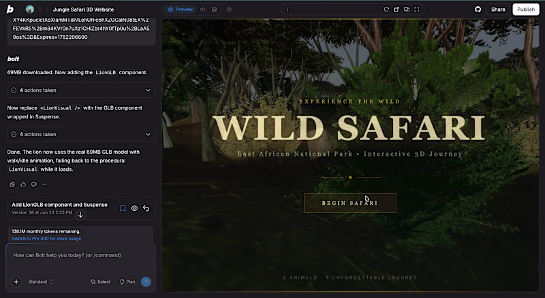Open the Standard model dropdown
This screenshot has height=298, width=545.
coord(40,282)
